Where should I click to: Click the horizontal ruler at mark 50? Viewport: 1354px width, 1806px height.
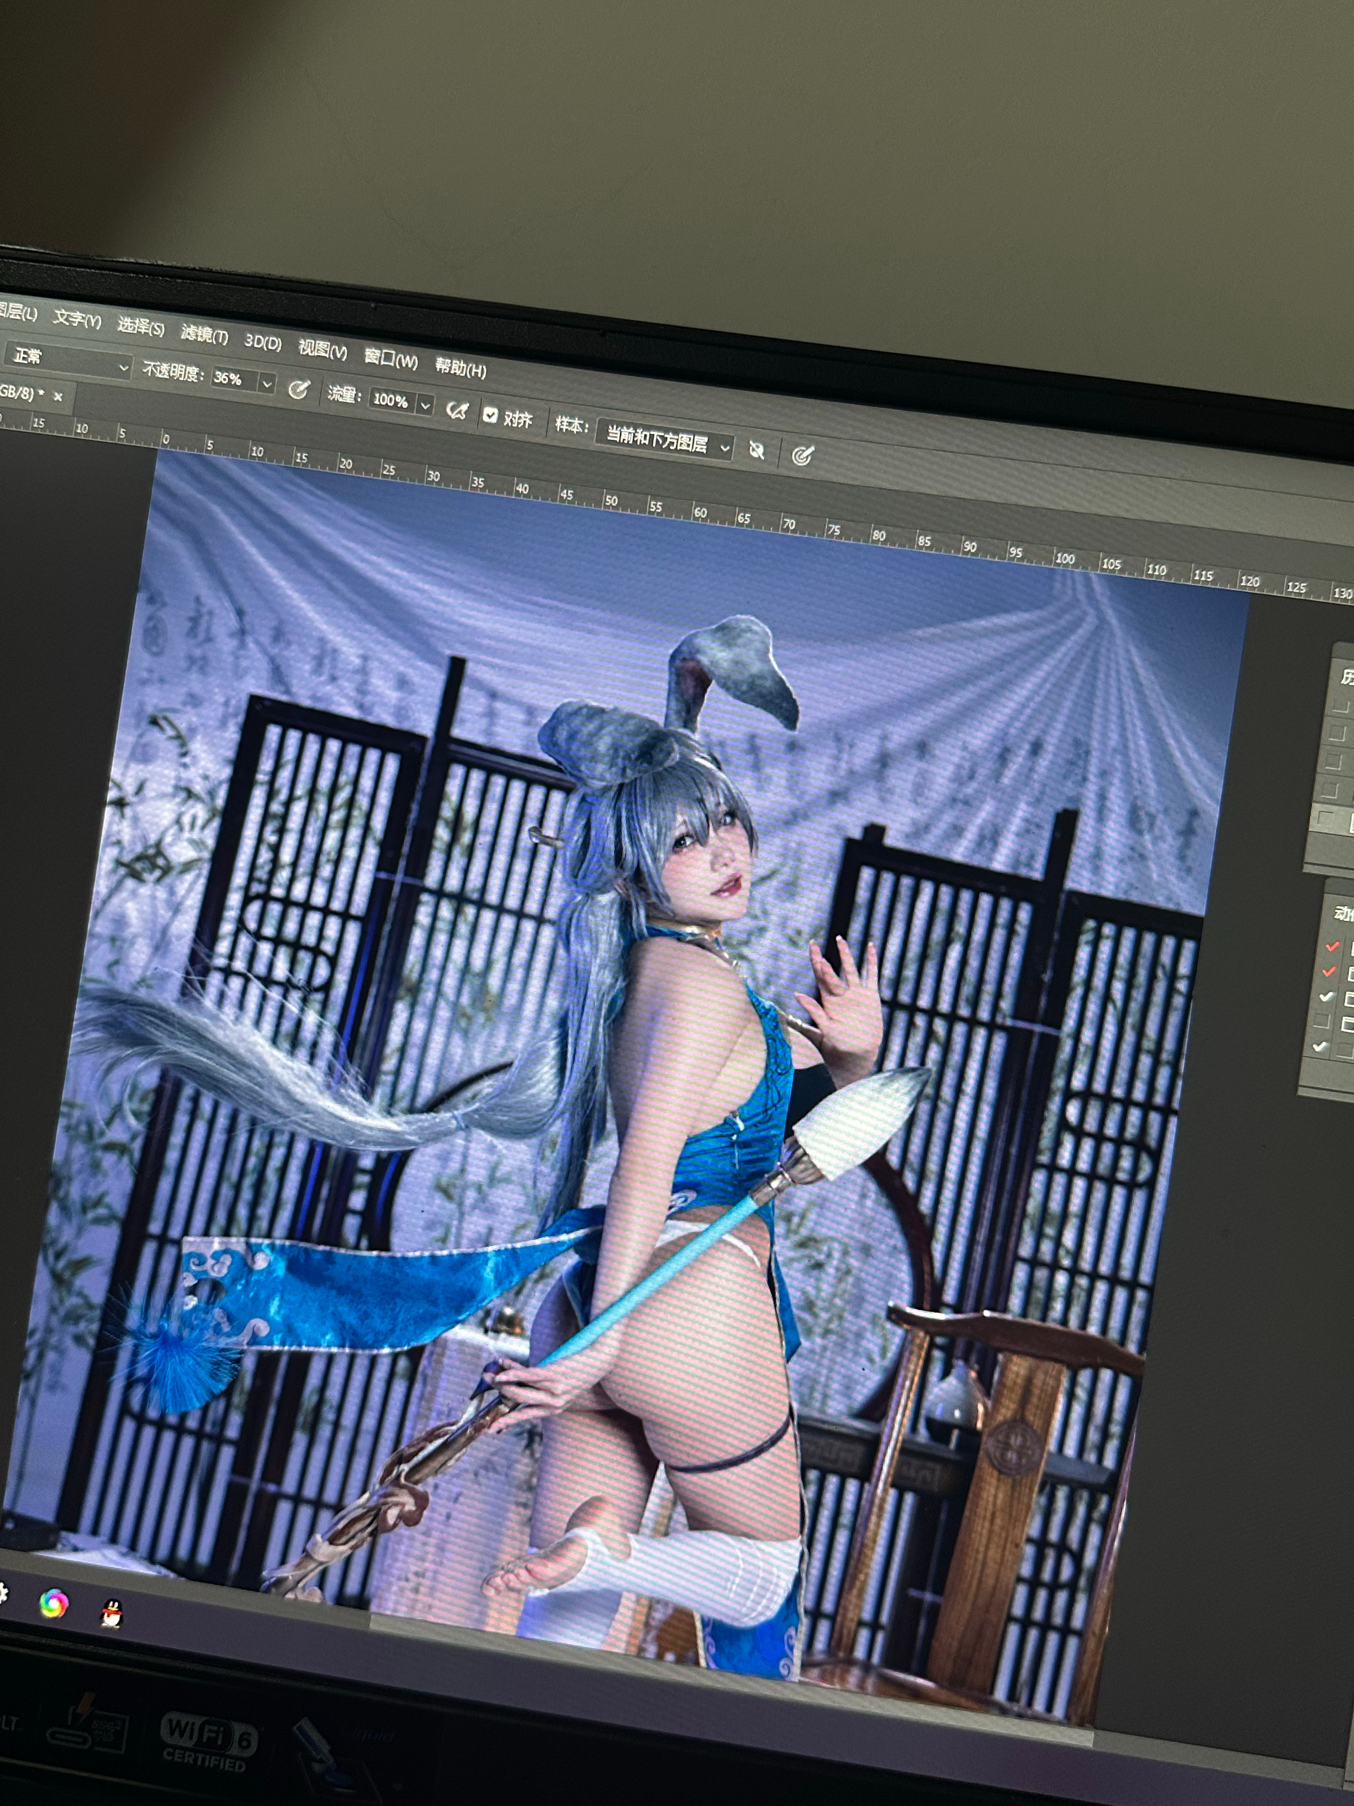tap(610, 501)
